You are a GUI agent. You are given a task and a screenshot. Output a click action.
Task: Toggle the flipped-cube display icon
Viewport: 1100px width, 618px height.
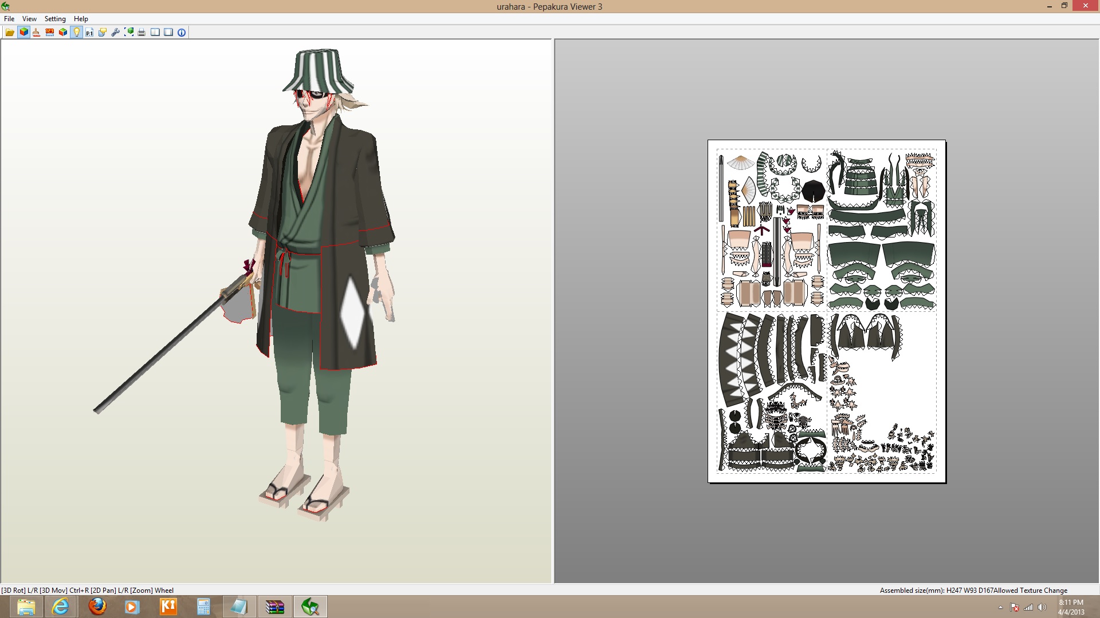click(x=62, y=32)
